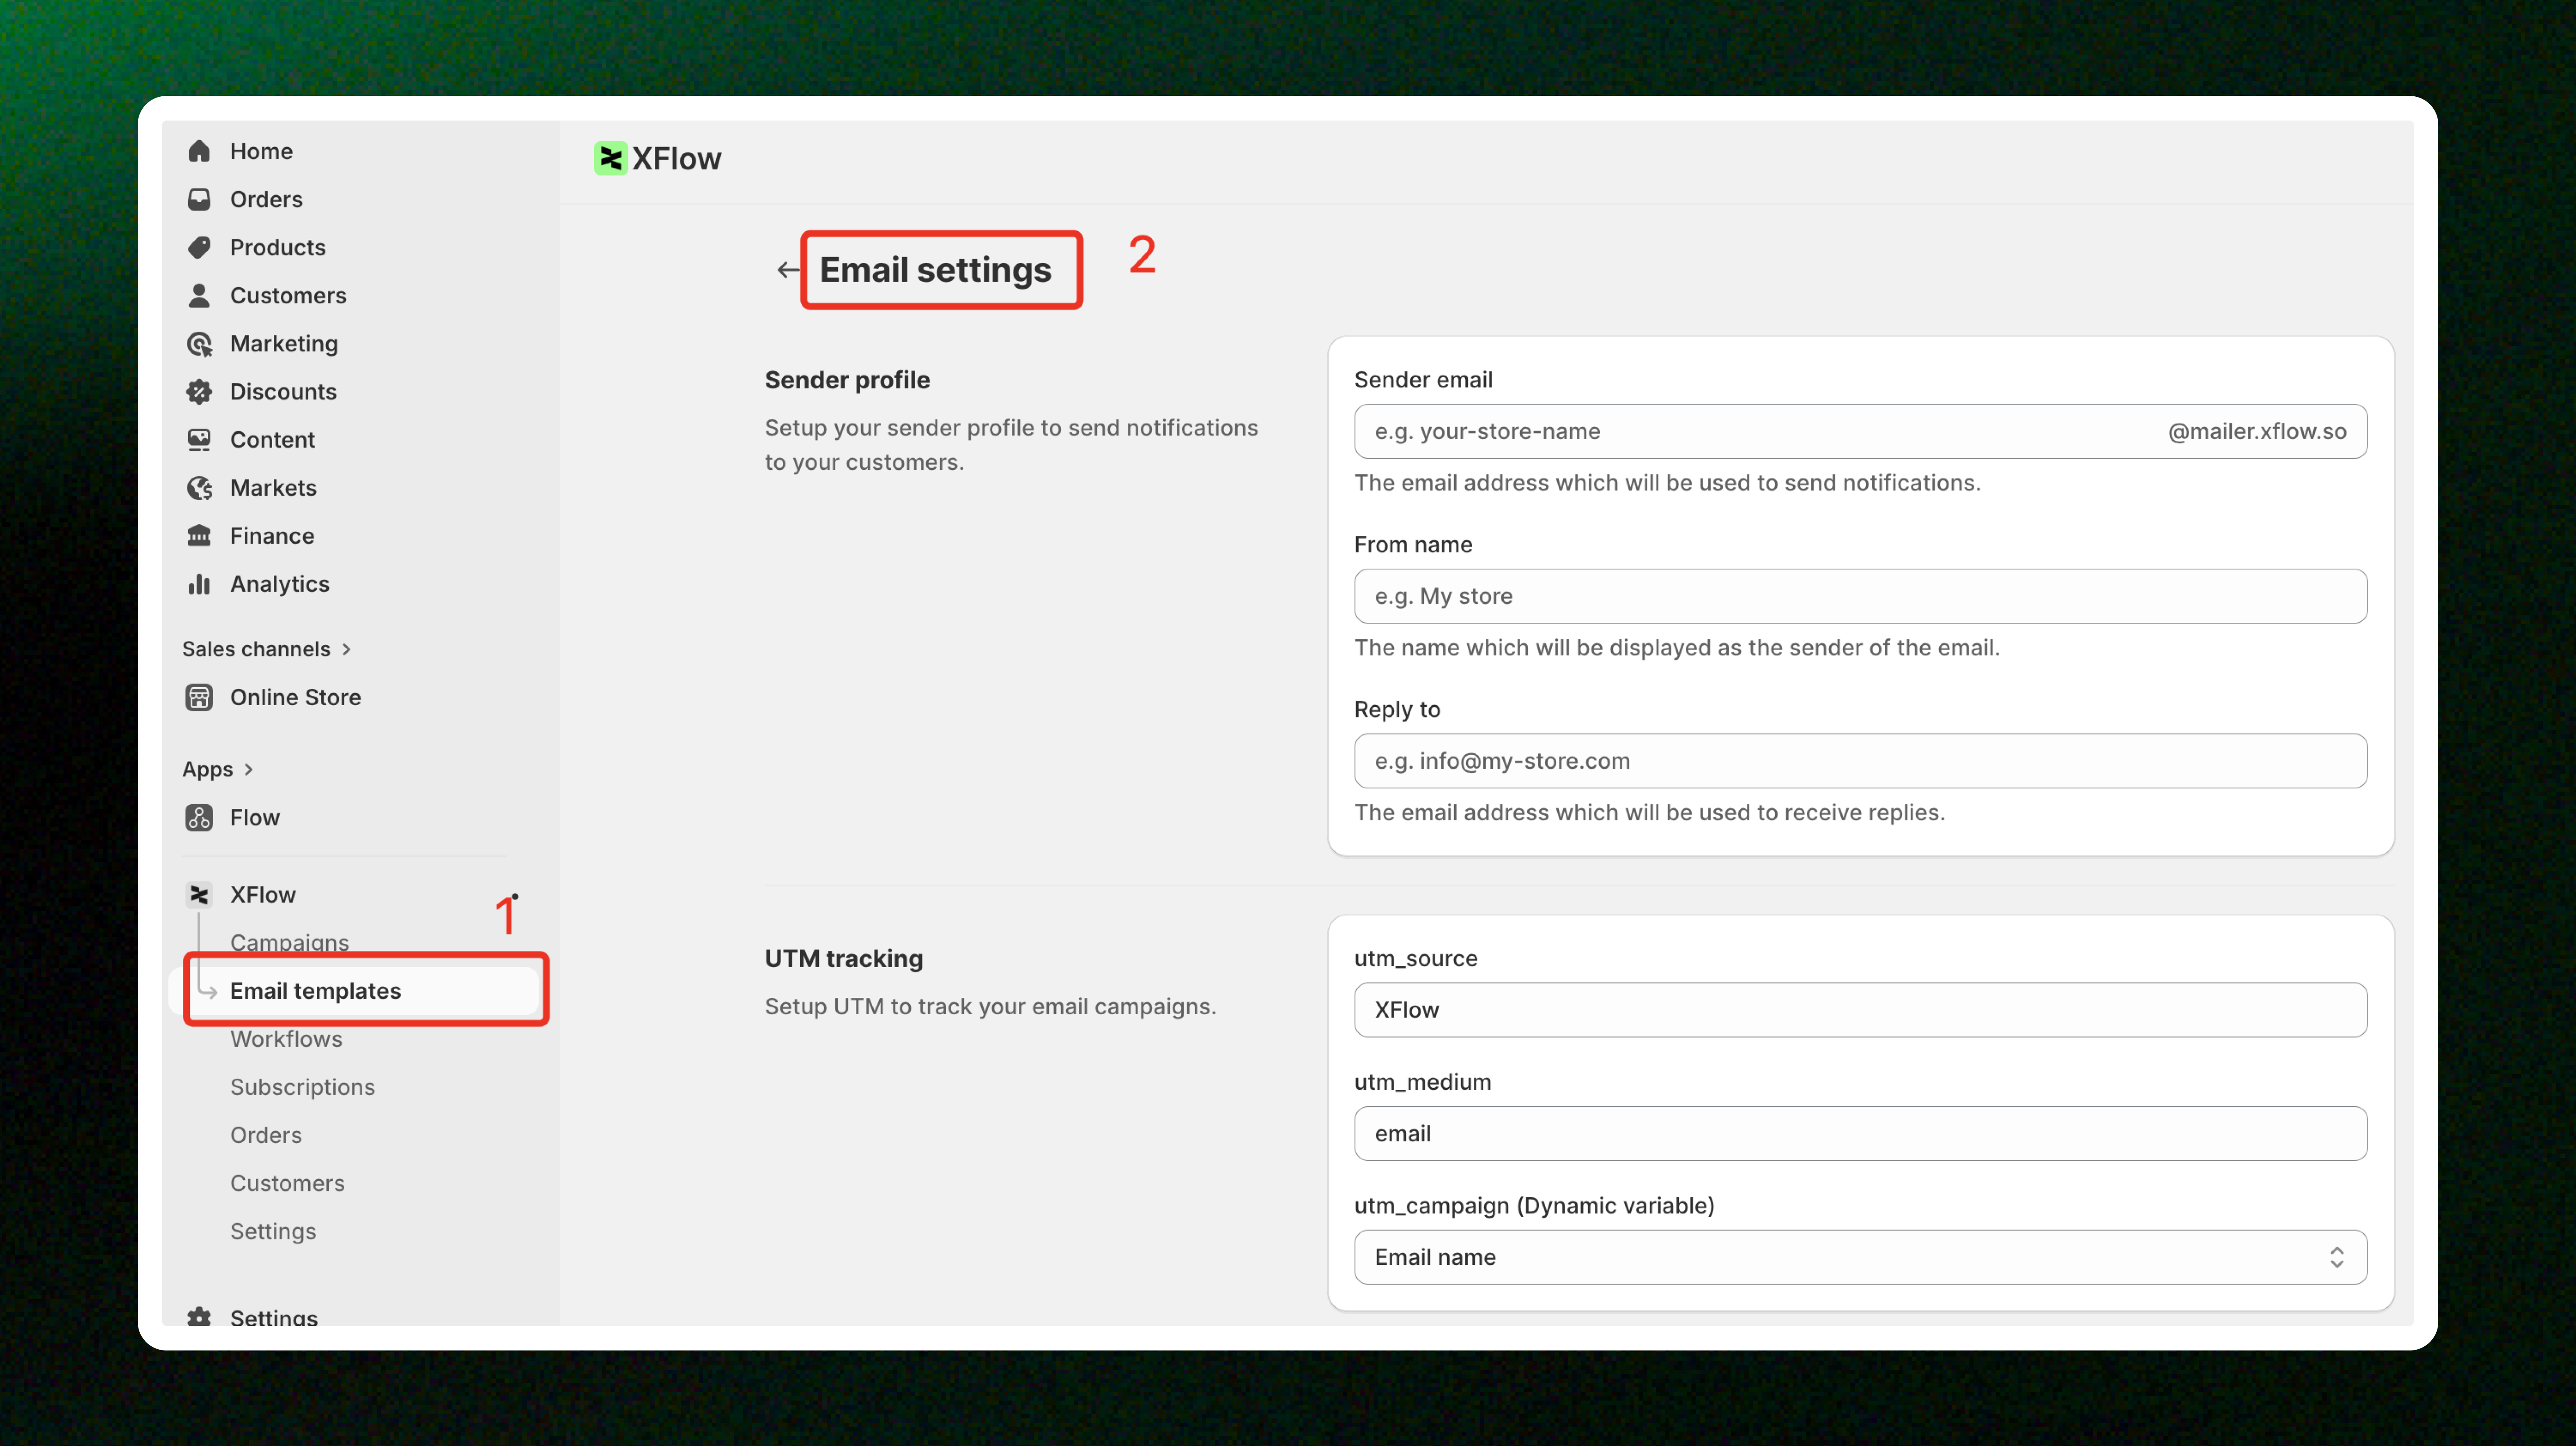Open Analytics section
This screenshot has height=1446, width=2576.
click(279, 583)
